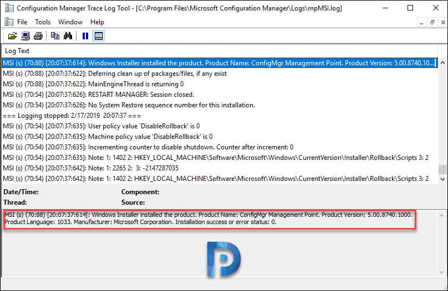
Task: Pause log monitoring with pause icon
Action: click(85, 36)
